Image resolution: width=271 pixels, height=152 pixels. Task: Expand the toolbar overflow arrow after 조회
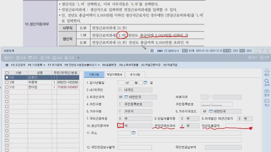[x=78, y=58]
